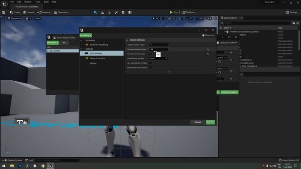
Task: Click Cancel in the settings dialog
Action: click(x=198, y=122)
